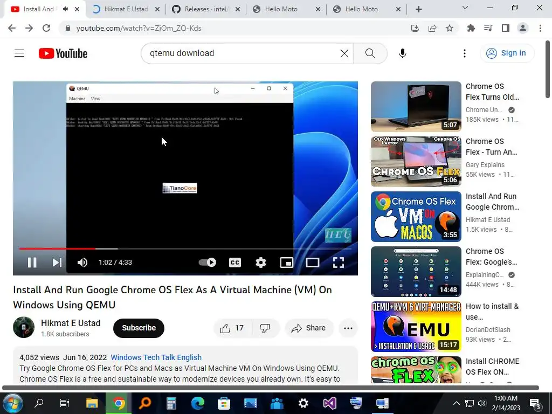Switch to second Hello Moto tab
Image resolution: width=552 pixels, height=414 pixels.
361,9
